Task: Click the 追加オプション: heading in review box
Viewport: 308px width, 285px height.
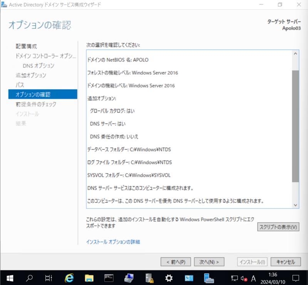Action: (x=102, y=98)
